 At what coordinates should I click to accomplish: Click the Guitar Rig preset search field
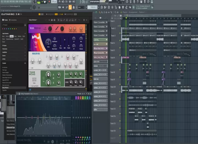point(13,25)
